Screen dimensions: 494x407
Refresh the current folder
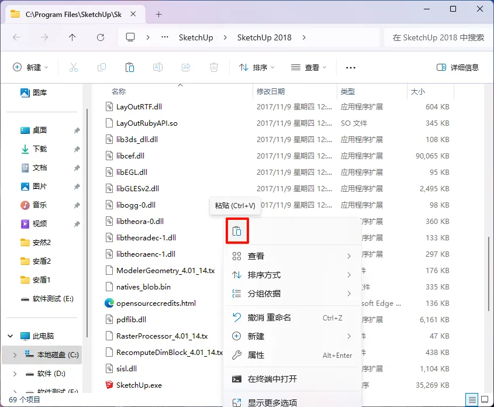101,37
